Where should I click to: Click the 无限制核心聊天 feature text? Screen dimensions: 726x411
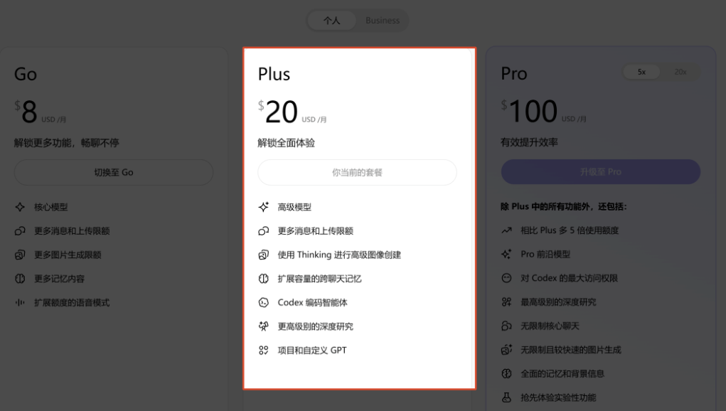[x=550, y=326]
